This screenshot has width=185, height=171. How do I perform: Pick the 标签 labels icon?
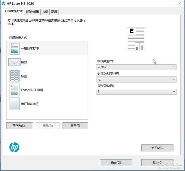[14, 76]
